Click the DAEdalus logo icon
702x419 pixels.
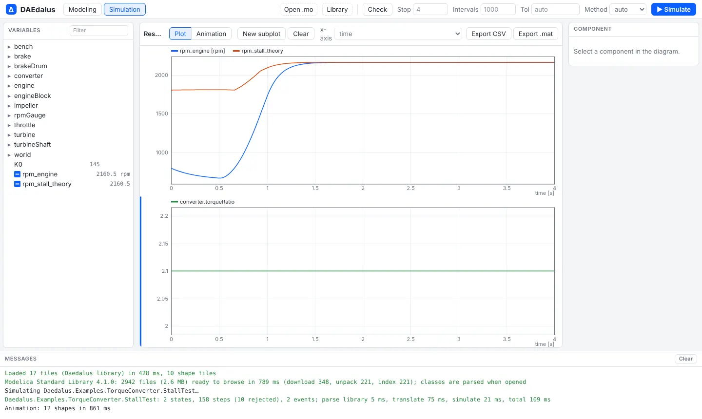[x=11, y=9]
